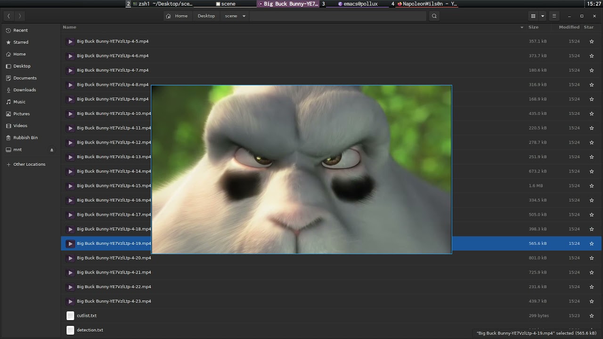
Task: Open the view options dropdown arrow
Action: (543, 16)
